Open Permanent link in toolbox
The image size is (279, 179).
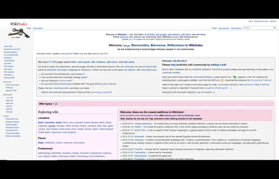pos(12,130)
